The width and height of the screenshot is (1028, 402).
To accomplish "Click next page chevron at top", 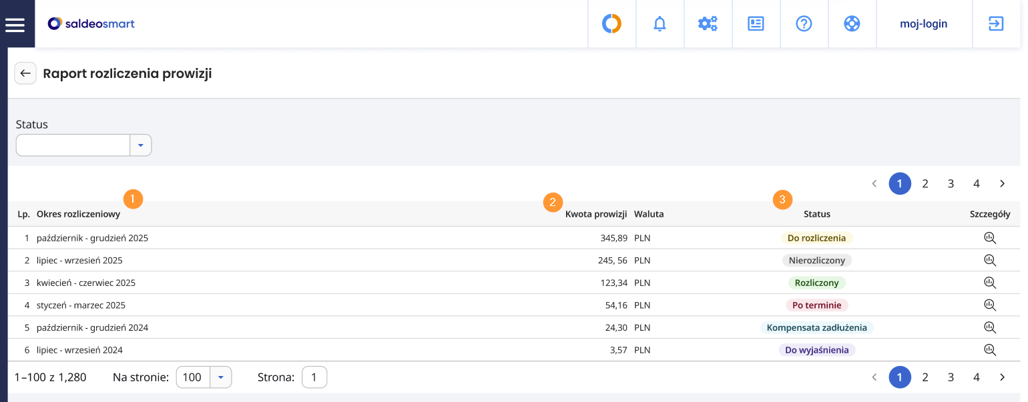I will point(1002,183).
